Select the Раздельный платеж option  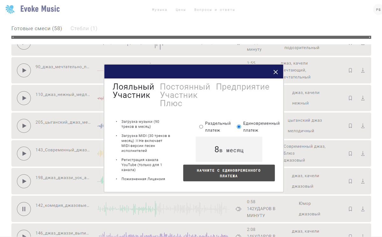[x=201, y=126]
